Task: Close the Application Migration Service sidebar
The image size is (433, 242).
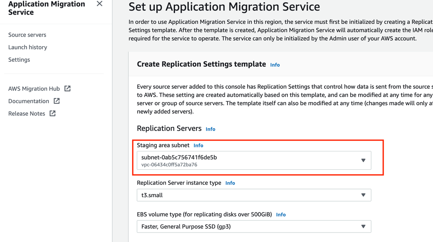Action: [x=99, y=4]
